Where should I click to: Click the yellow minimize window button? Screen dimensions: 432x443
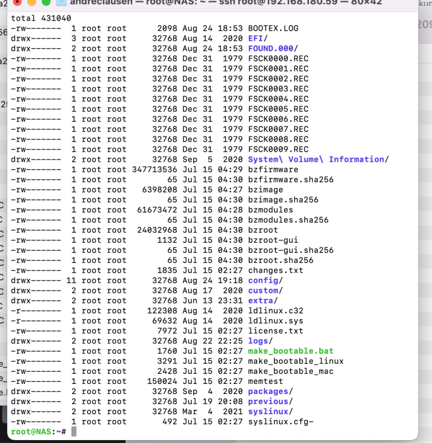click(32, 2)
